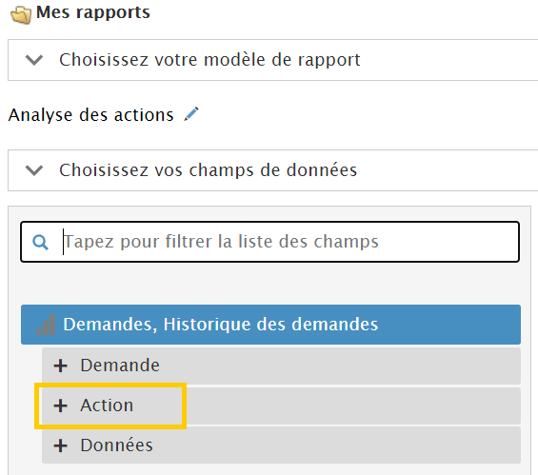Image resolution: width=538 pixels, height=475 pixels.
Task: Click empty space in Données row
Action: [x=336, y=445]
